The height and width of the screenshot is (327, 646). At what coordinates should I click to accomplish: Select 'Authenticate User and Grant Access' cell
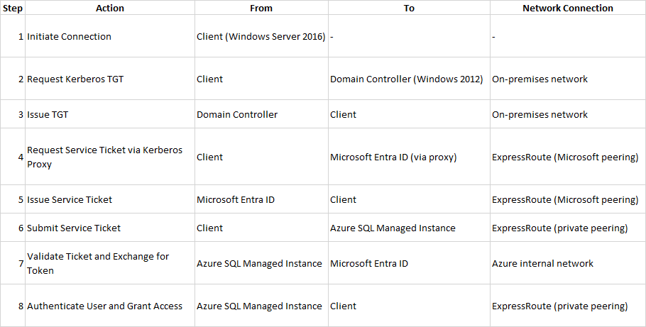[109, 306]
